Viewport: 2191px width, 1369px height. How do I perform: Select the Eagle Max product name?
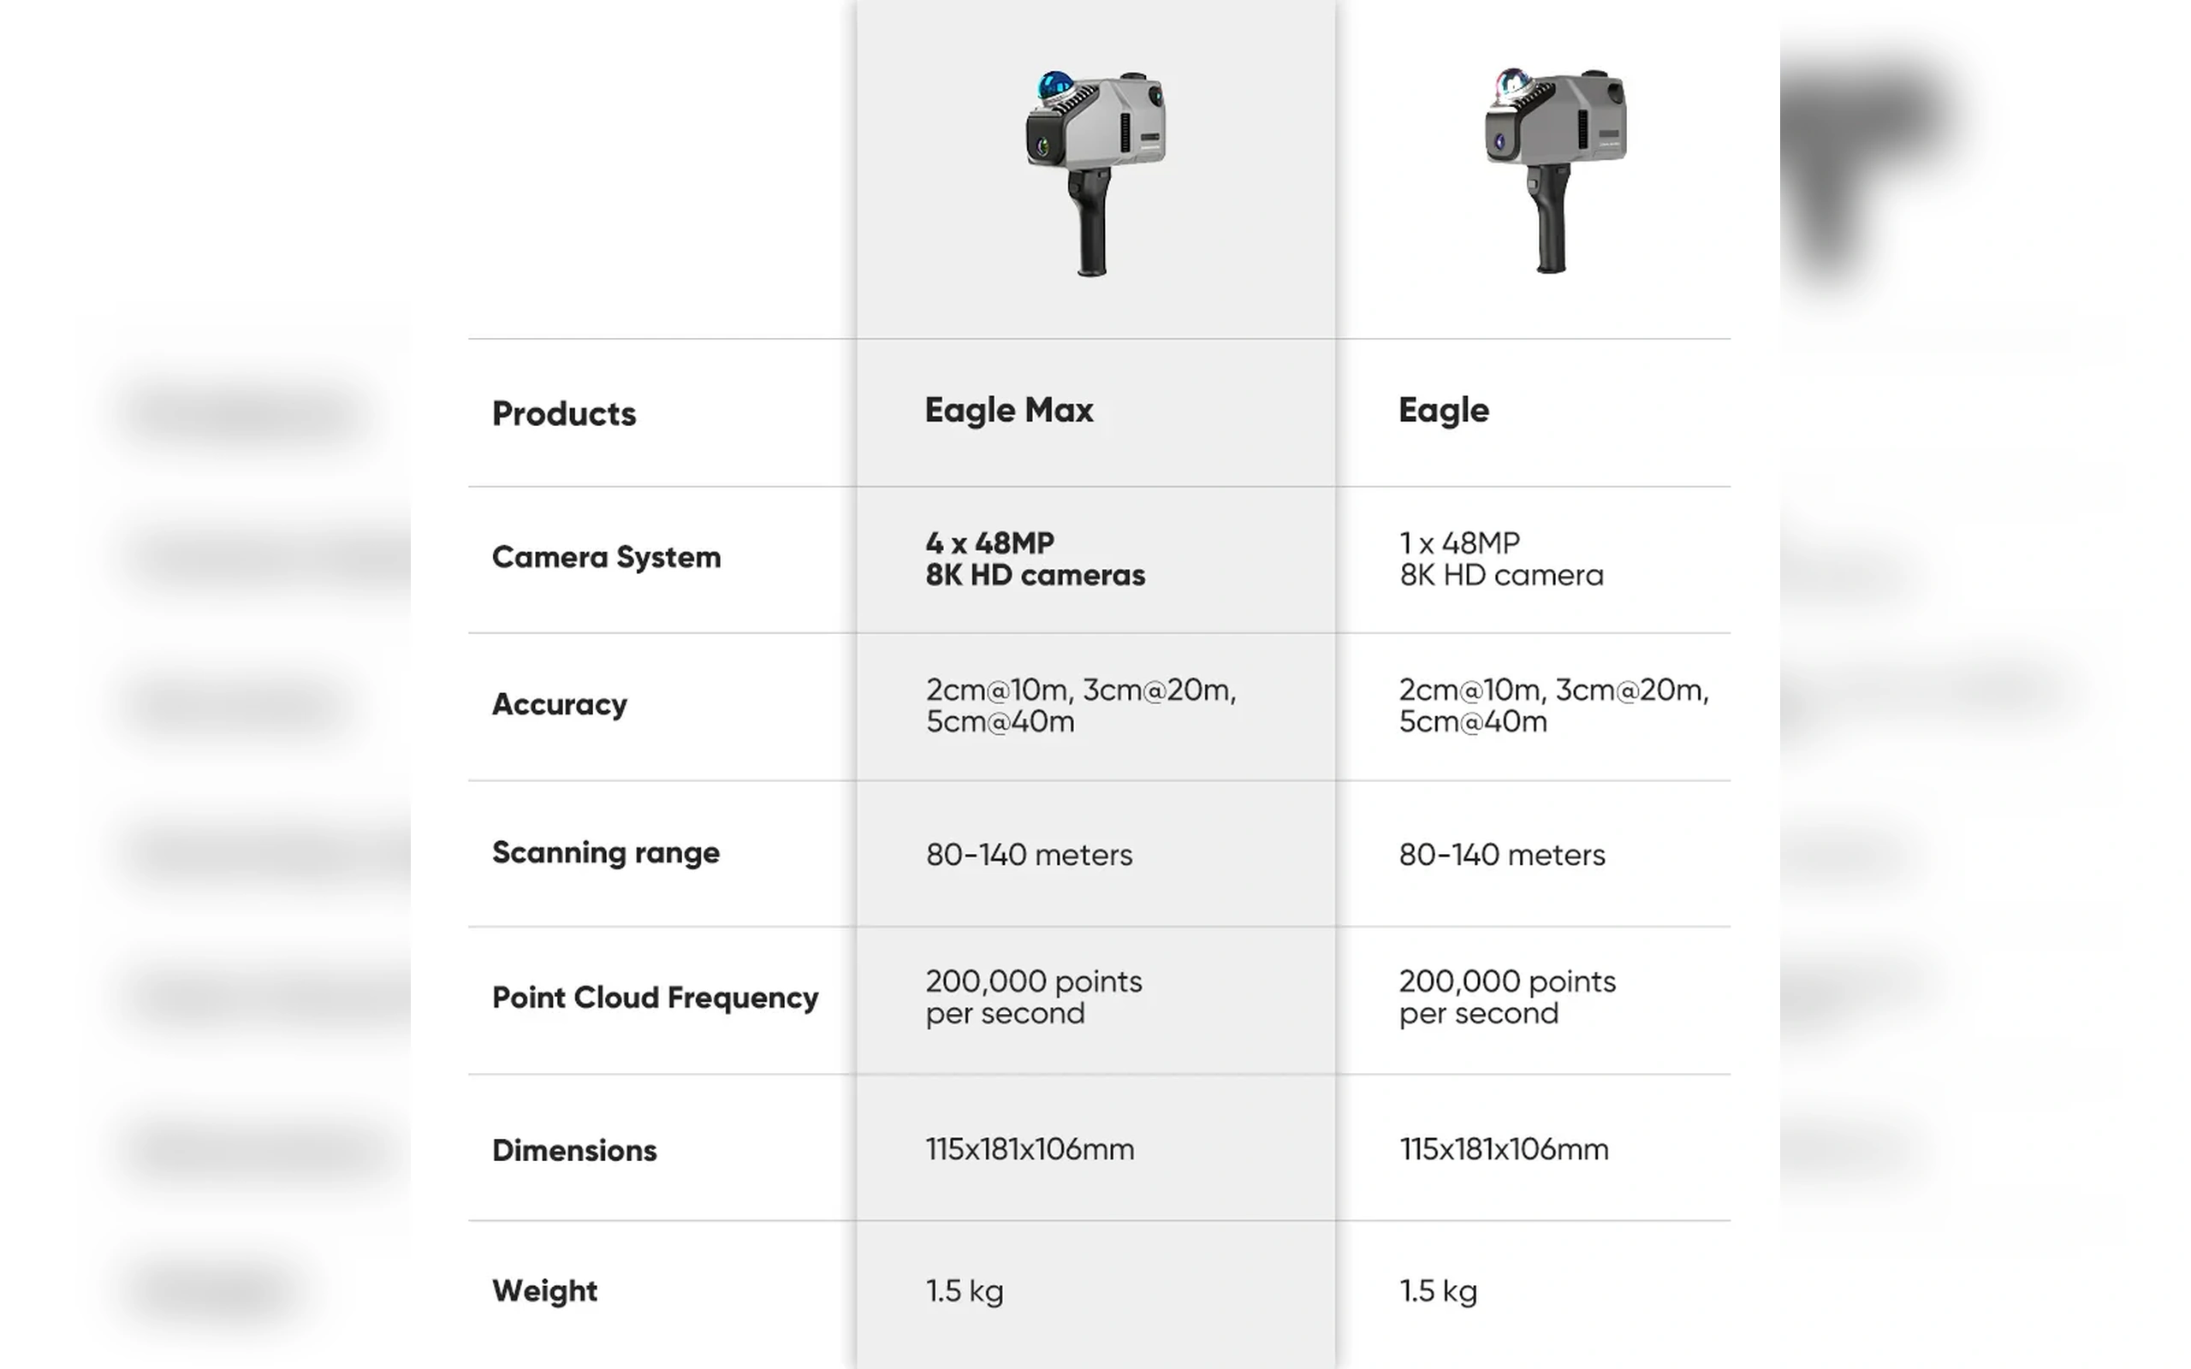tap(1008, 410)
